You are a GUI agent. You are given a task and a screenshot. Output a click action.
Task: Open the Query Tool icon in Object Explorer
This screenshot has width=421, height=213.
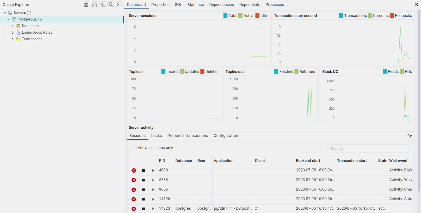point(86,5)
